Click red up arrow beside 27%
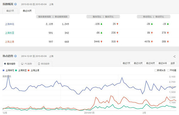Viewport: 179px width, 115px height. pyautogui.click(x=168, y=33)
